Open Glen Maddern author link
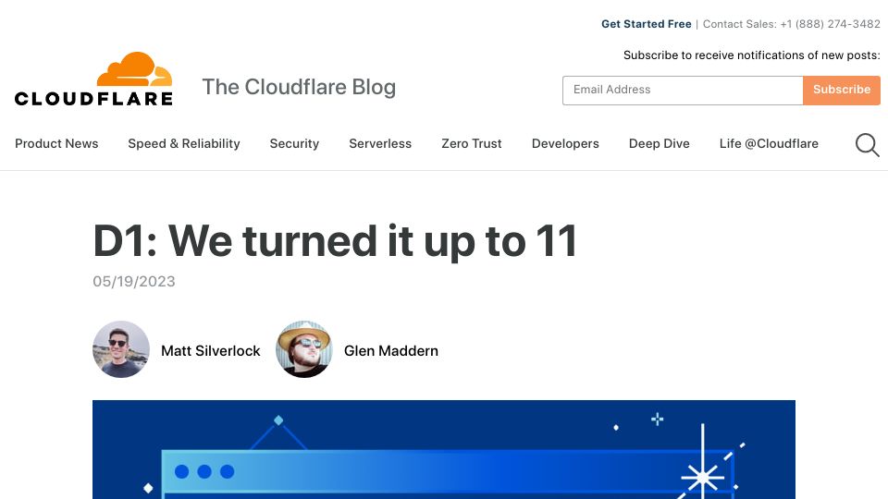Screen dimensions: 888x499 click(x=391, y=351)
